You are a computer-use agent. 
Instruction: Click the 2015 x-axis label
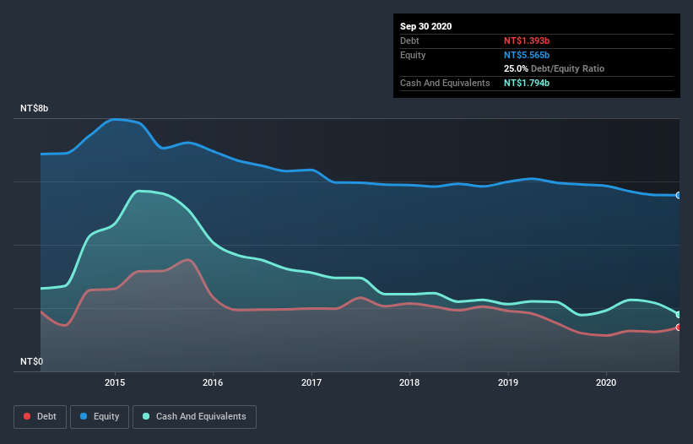(x=115, y=382)
